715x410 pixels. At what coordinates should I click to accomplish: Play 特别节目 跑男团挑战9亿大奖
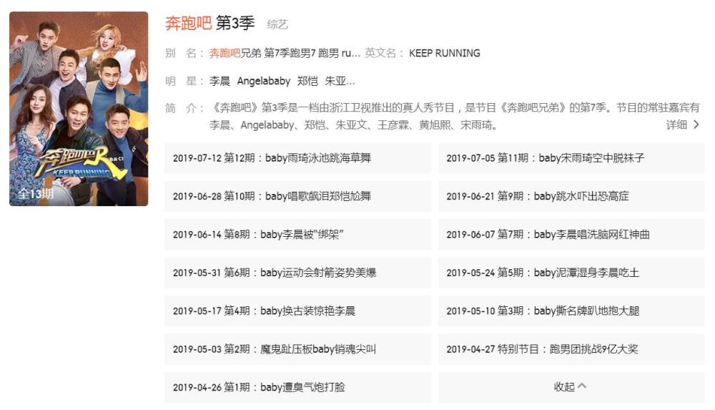(x=571, y=349)
